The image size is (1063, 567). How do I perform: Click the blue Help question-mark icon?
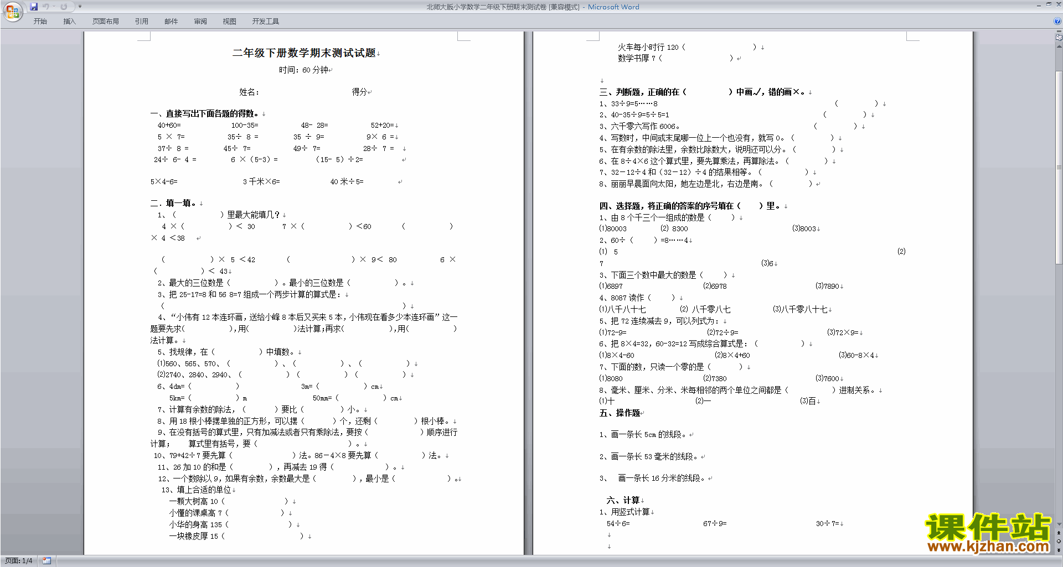click(1057, 22)
